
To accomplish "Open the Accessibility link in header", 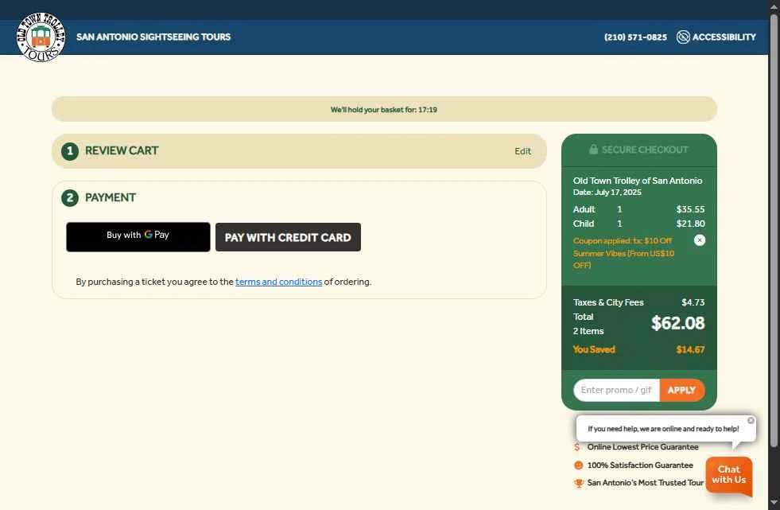I will coord(716,37).
